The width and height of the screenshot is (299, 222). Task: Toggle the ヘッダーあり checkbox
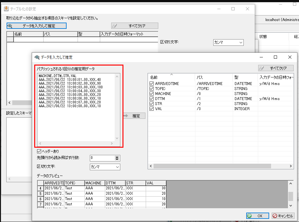[x=39, y=151]
